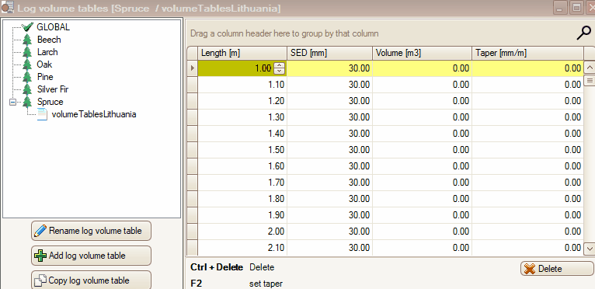Click Rename log volume table button

point(91,231)
